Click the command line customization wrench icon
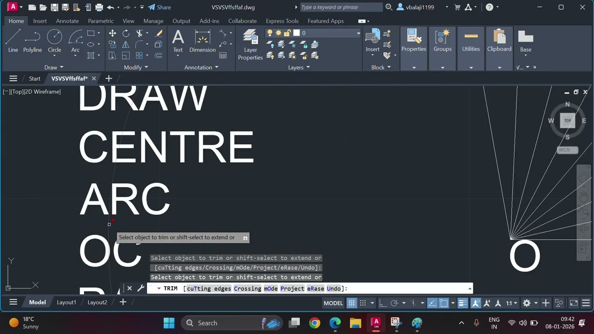 point(141,288)
